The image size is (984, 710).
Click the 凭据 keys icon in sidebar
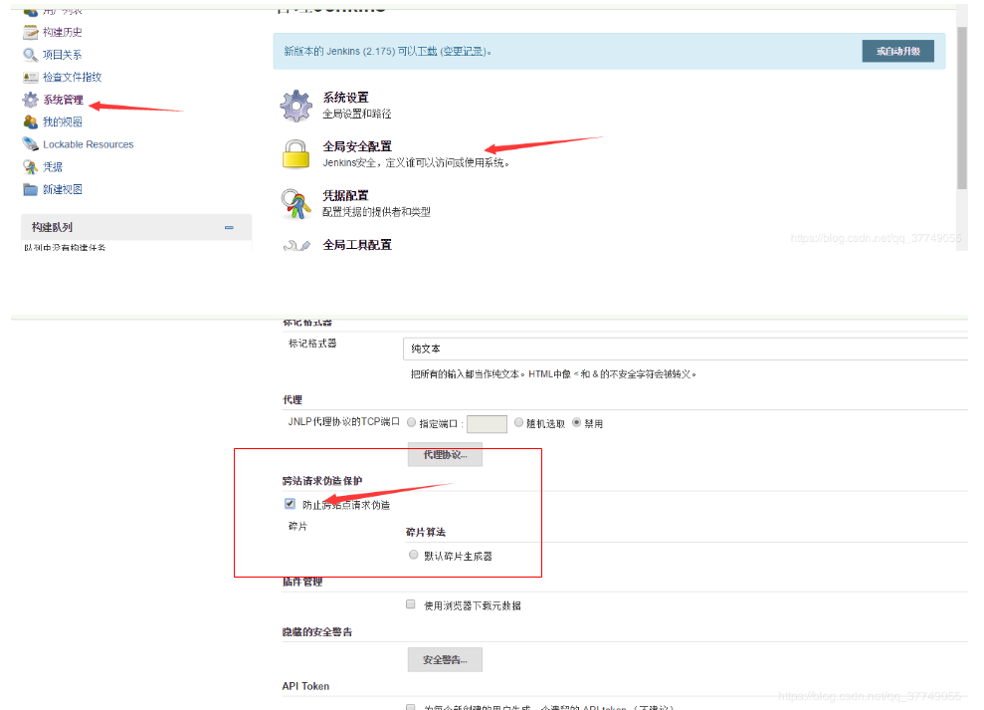click(30, 166)
